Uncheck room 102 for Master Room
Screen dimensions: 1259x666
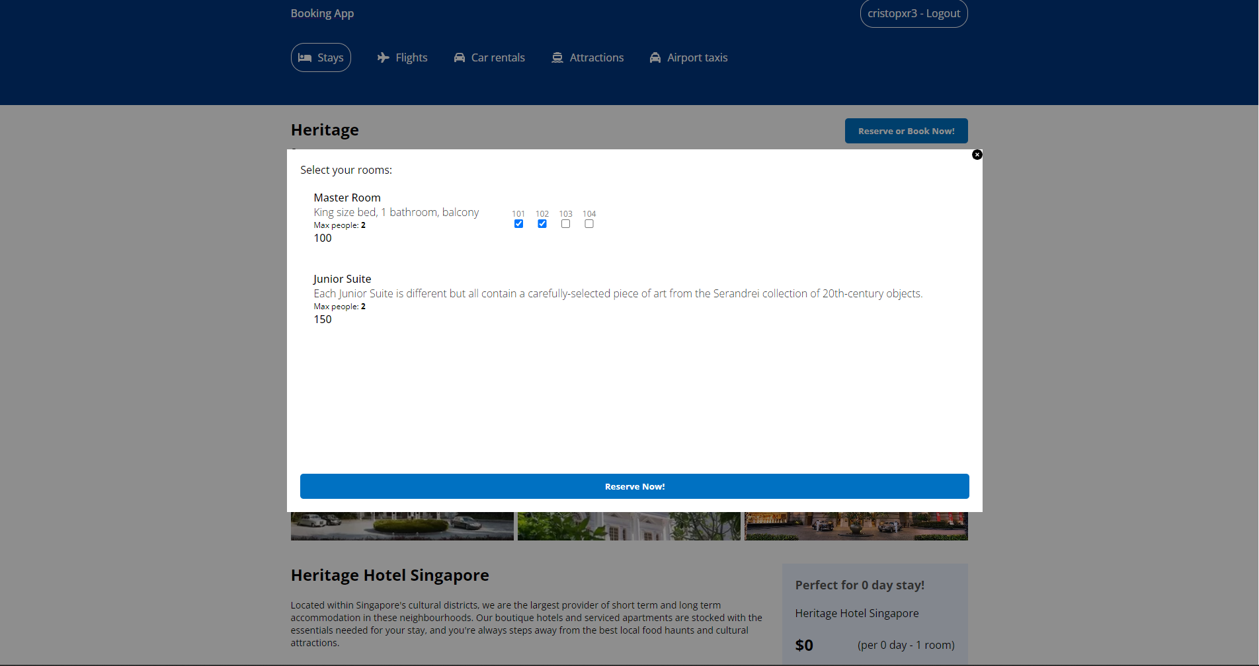tap(542, 223)
